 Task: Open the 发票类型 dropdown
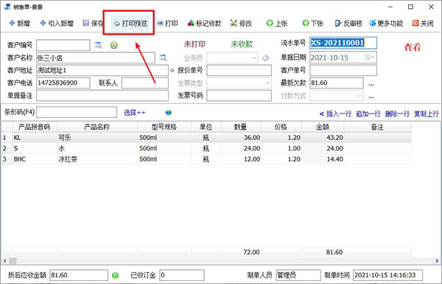267,83
